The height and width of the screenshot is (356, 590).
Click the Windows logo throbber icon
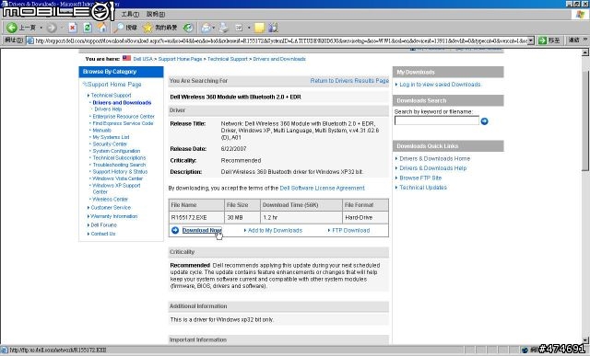point(580,15)
